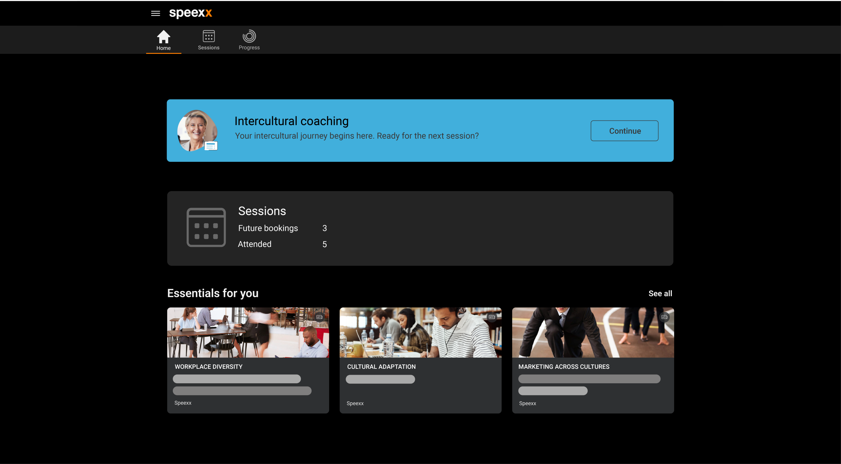Open the Marketing Across Cultures thumbnail image
The width and height of the screenshot is (841, 464).
pyautogui.click(x=593, y=332)
